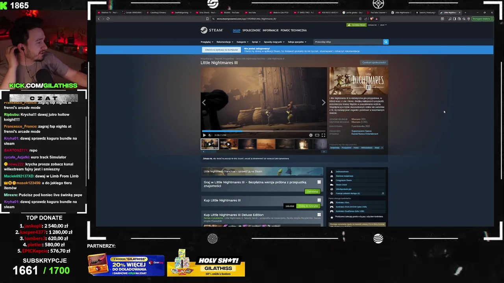Open the SKLEP store menu
Image resolution: width=504 pixels, height=283 pixels.
(236, 30)
